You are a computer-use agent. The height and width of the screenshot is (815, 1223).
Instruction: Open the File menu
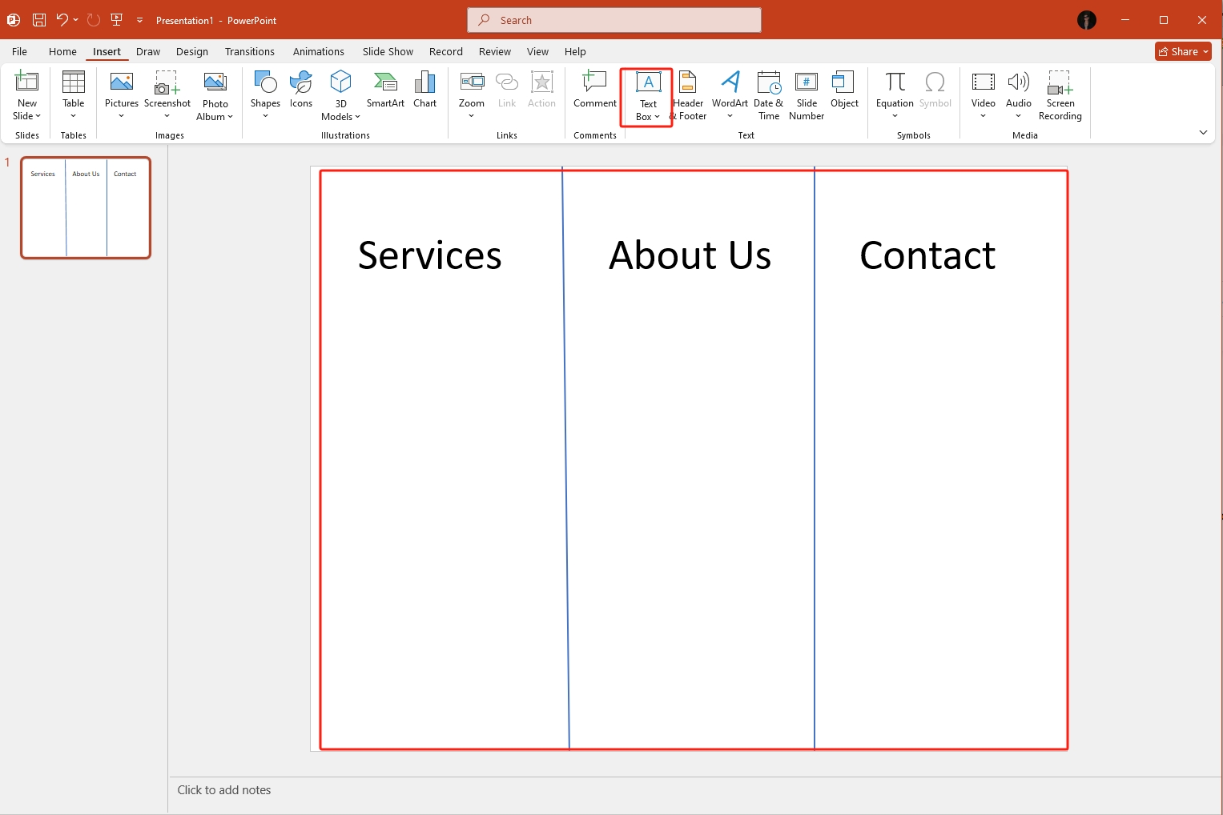coord(20,51)
